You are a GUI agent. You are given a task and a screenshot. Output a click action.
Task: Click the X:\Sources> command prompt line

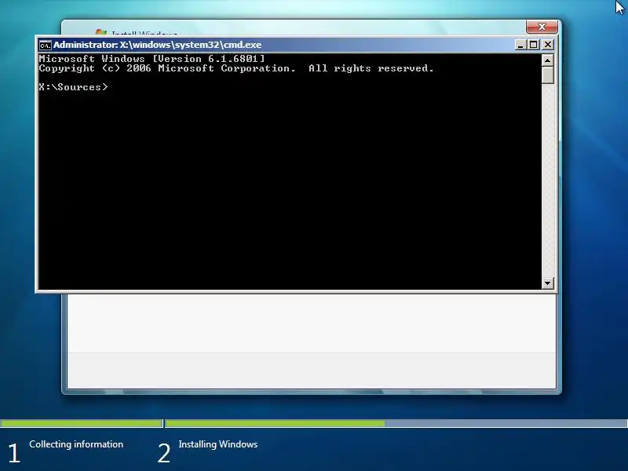(x=73, y=87)
